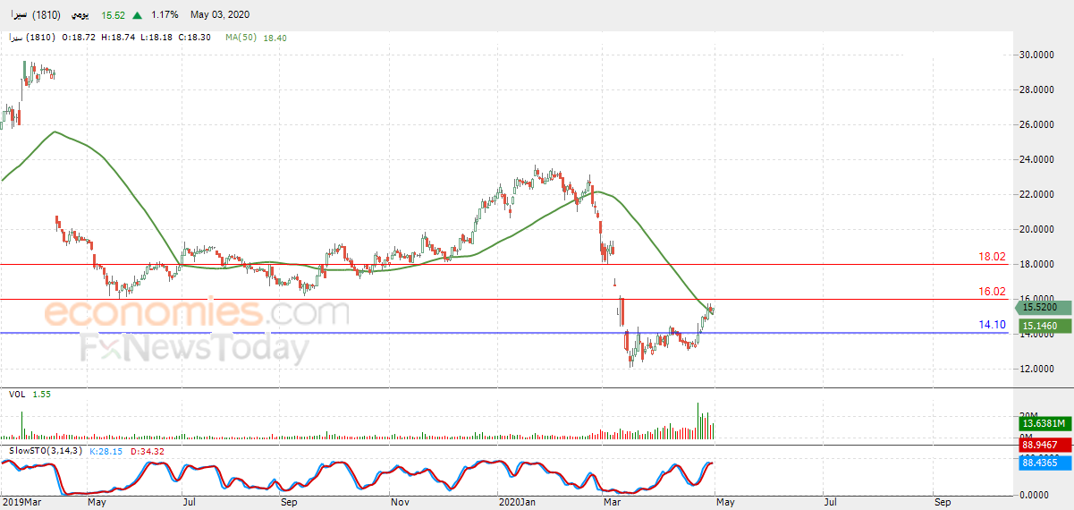Click the 20.0000 price axis label
The height and width of the screenshot is (510, 1074).
click(x=1037, y=229)
